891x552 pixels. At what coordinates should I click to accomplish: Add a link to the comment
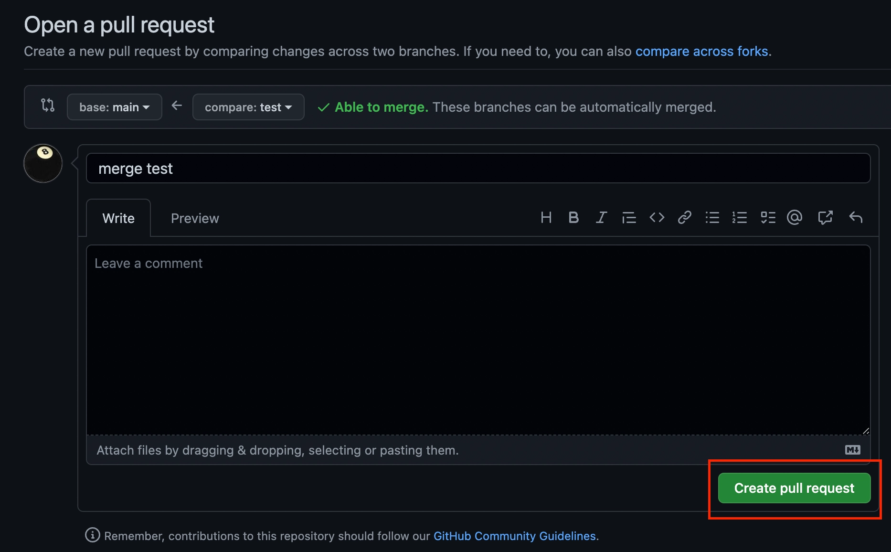[x=685, y=218]
